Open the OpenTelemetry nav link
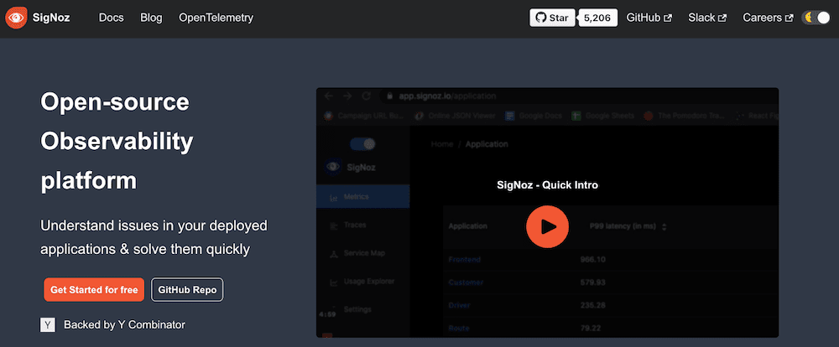Viewport: 839px width, 347px height. pyautogui.click(x=216, y=18)
